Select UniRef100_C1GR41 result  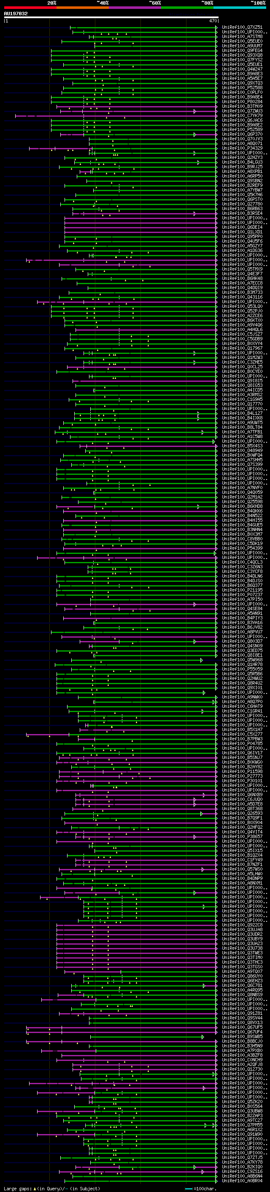[242, 711]
